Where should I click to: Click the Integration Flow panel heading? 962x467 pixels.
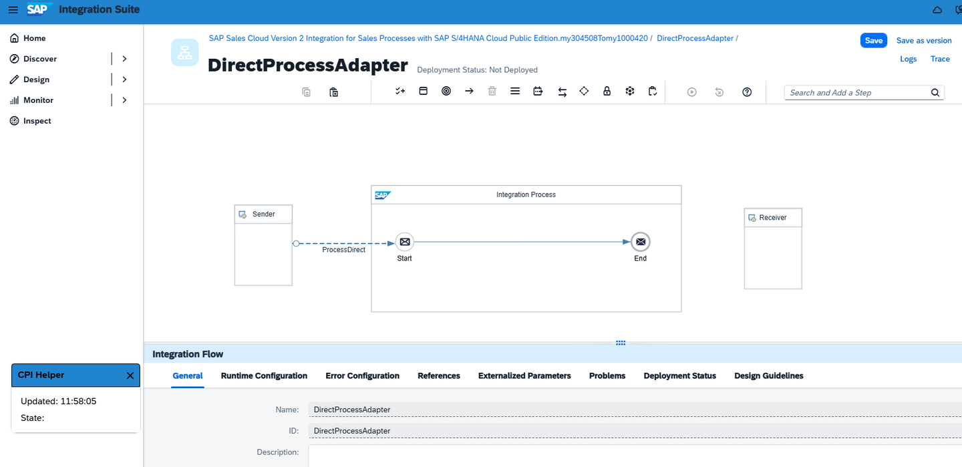(x=188, y=354)
